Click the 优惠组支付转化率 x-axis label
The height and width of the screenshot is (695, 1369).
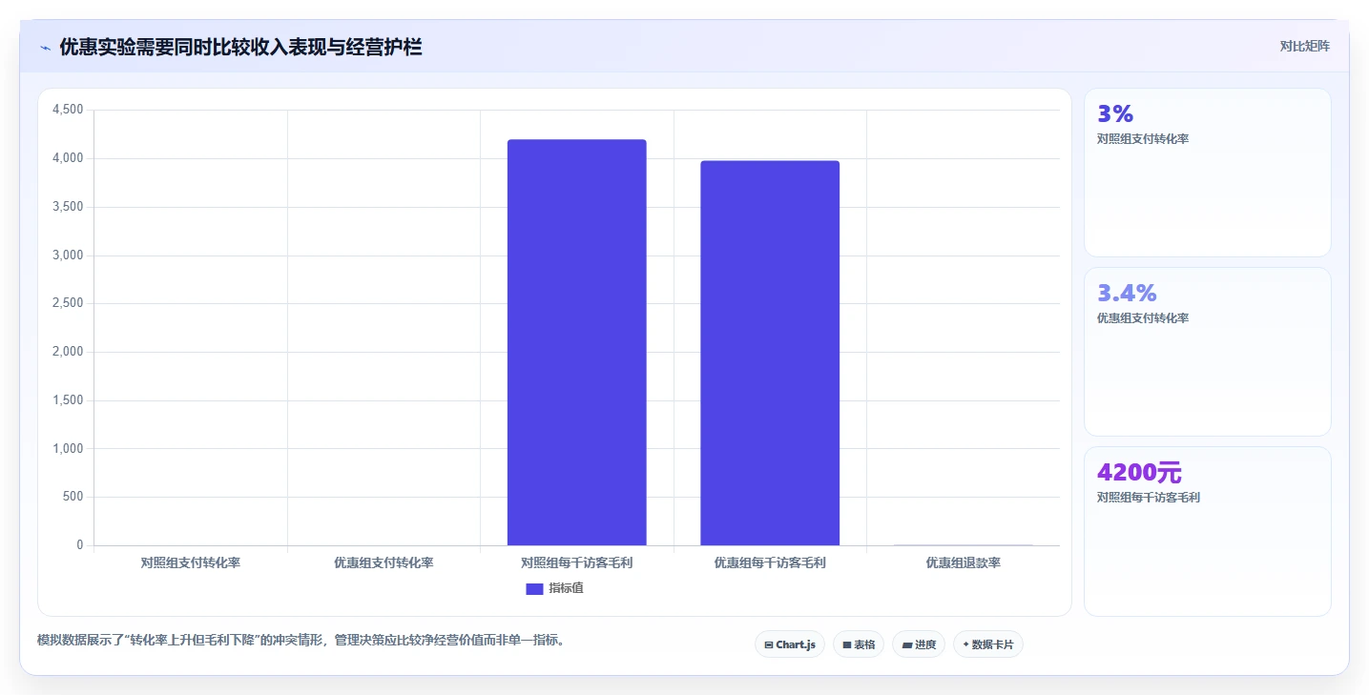pos(384,562)
